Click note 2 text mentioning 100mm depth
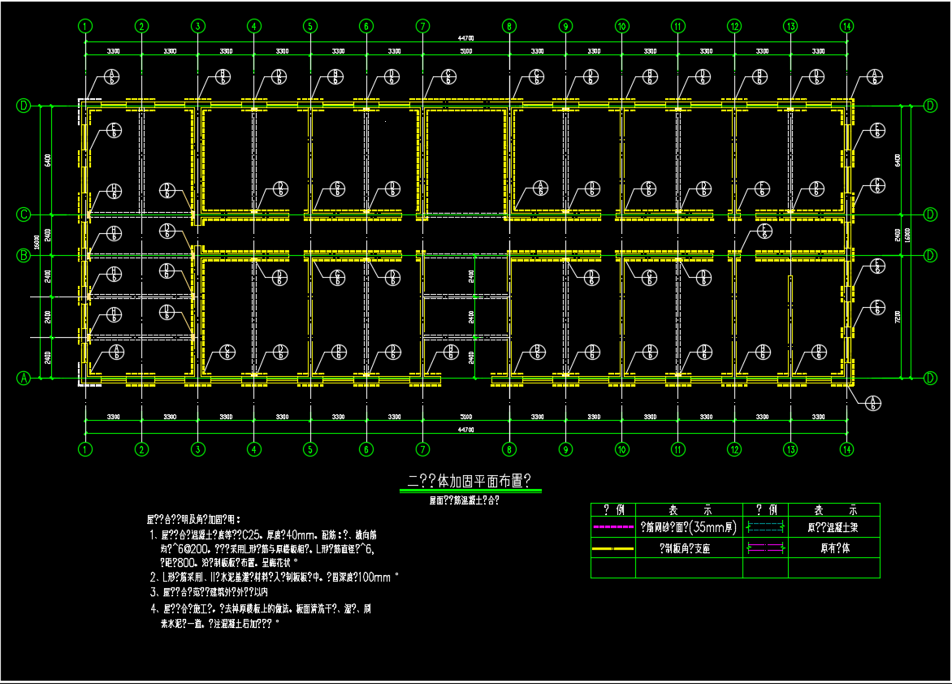The width and height of the screenshot is (952, 684). pyautogui.click(x=276, y=577)
